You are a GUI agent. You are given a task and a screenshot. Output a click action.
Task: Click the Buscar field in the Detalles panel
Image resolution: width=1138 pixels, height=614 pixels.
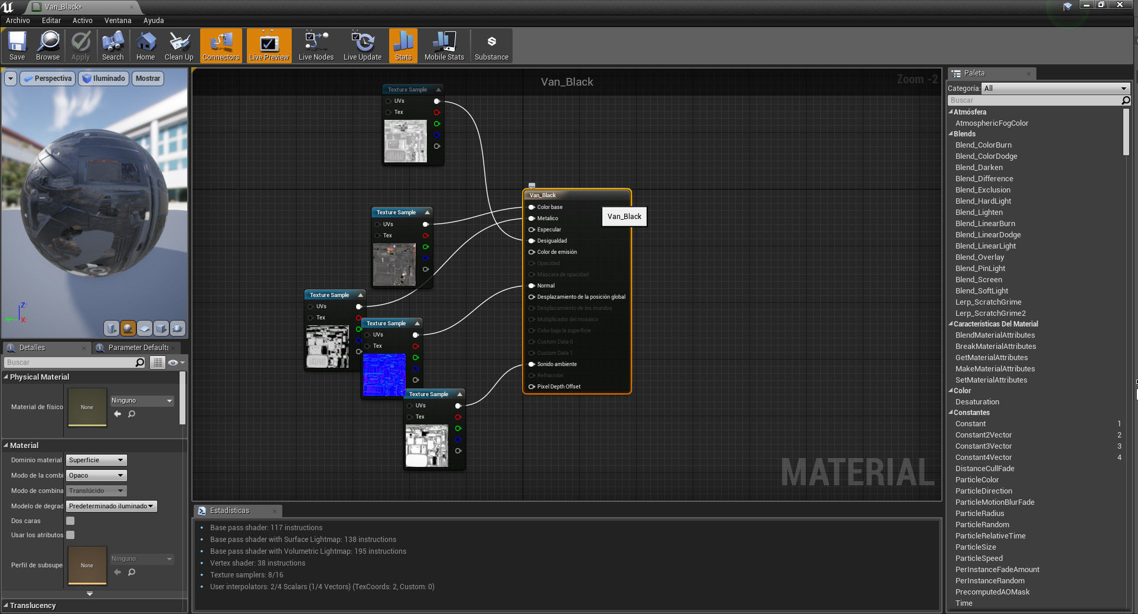69,362
